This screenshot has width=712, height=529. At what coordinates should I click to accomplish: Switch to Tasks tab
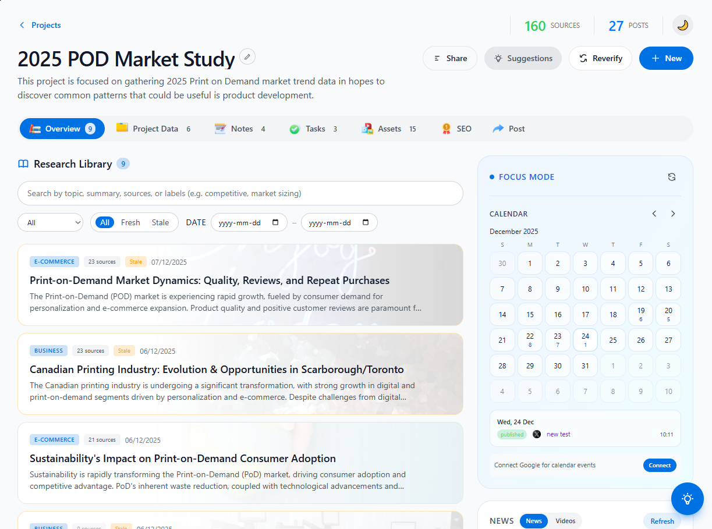[313, 129]
